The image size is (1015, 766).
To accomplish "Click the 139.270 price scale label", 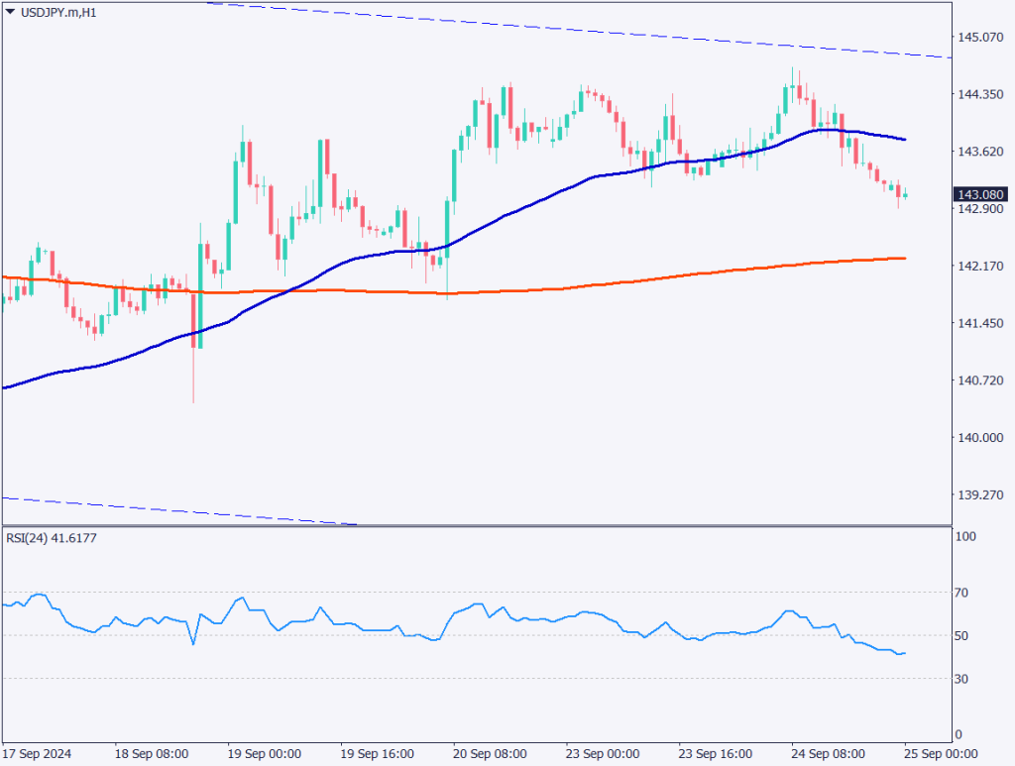I will pos(980,495).
